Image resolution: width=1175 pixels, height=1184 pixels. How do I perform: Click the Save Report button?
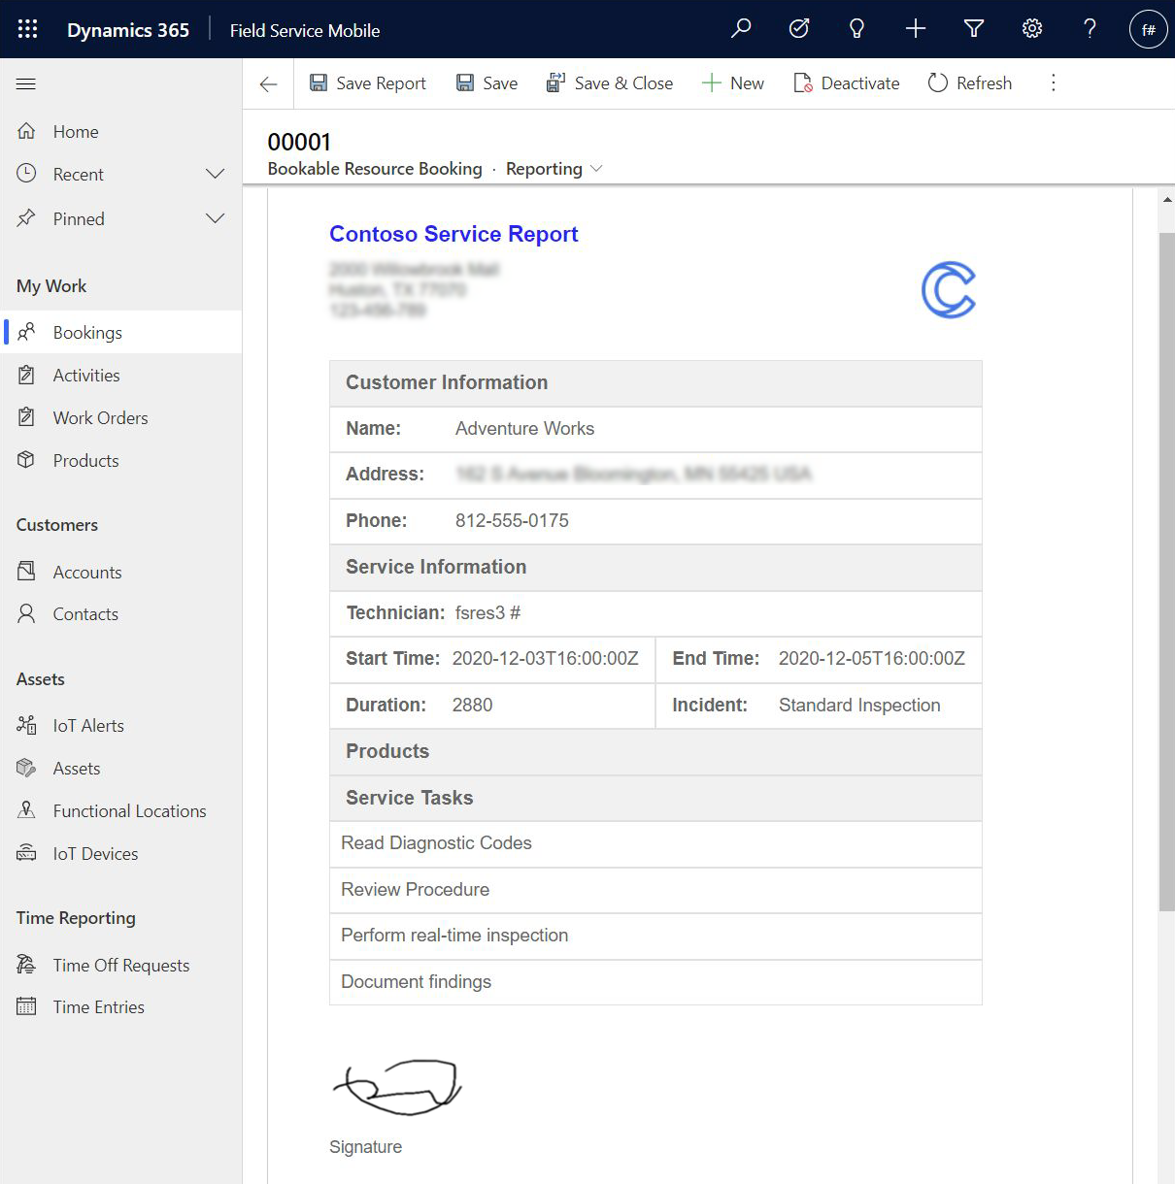[368, 83]
